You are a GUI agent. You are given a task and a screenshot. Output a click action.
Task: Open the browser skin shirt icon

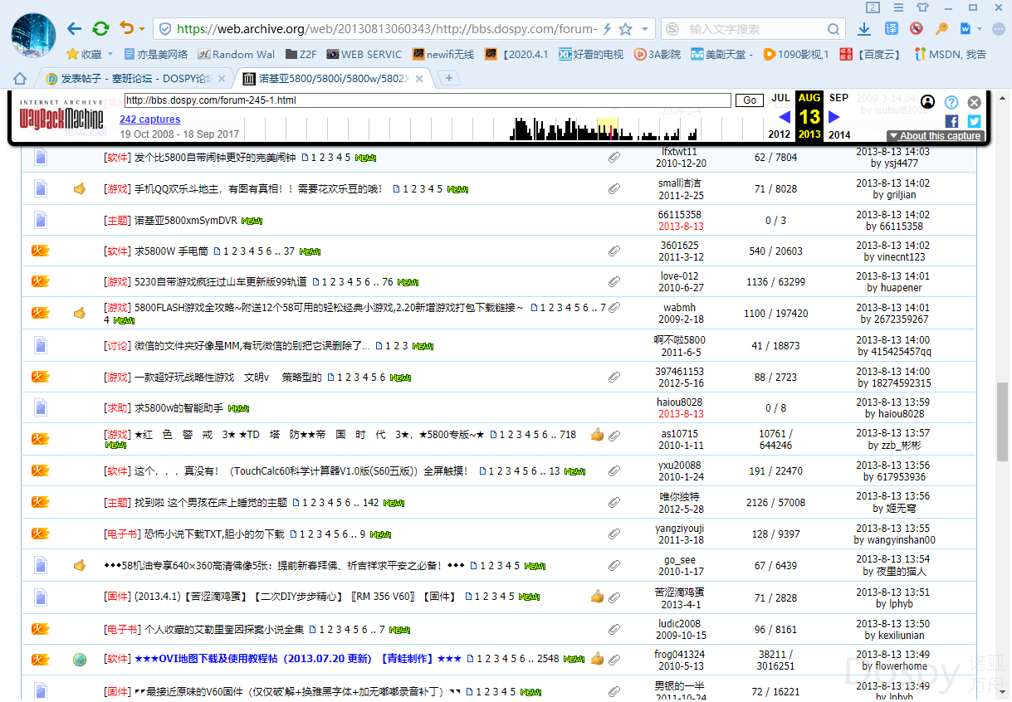[922, 7]
